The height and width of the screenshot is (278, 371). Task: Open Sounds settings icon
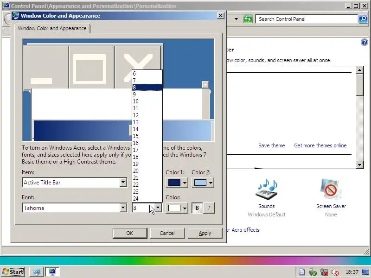pyautogui.click(x=267, y=190)
